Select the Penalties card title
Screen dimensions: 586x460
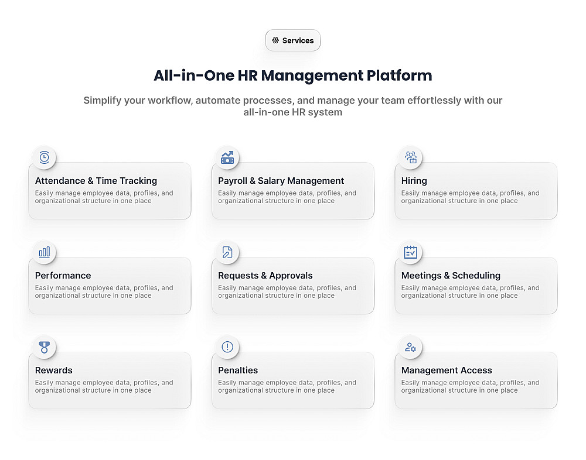coord(238,370)
